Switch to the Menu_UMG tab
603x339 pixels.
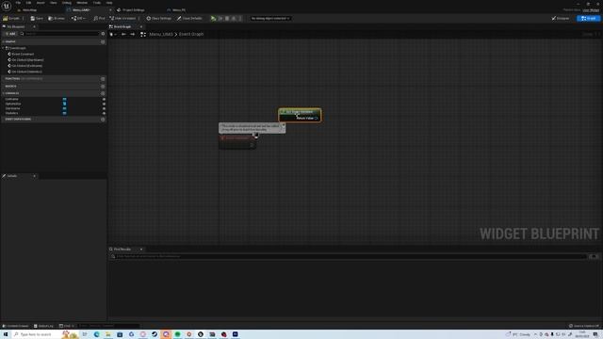(x=81, y=10)
